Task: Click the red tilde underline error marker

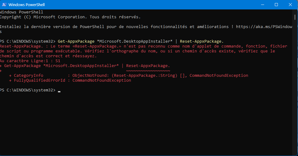Action: coord(148,71)
